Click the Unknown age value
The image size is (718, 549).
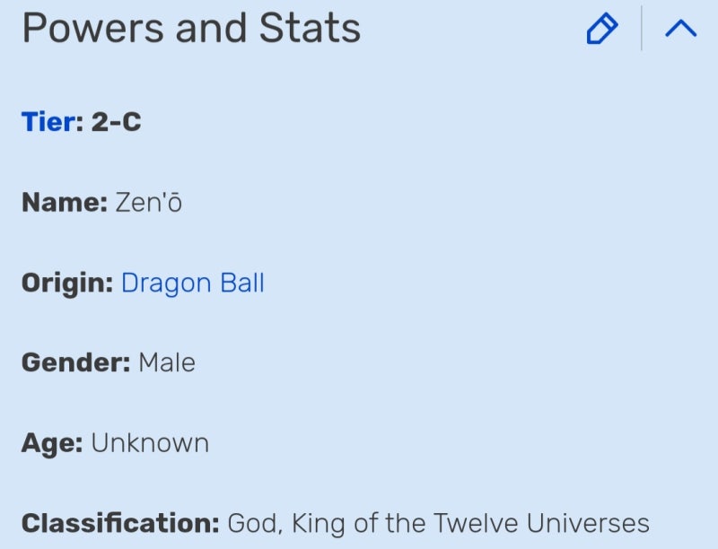(x=150, y=443)
